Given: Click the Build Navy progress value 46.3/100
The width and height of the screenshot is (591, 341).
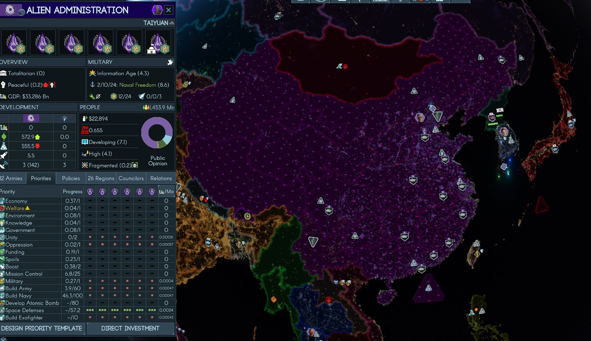Looking at the screenshot, I should (x=72, y=296).
